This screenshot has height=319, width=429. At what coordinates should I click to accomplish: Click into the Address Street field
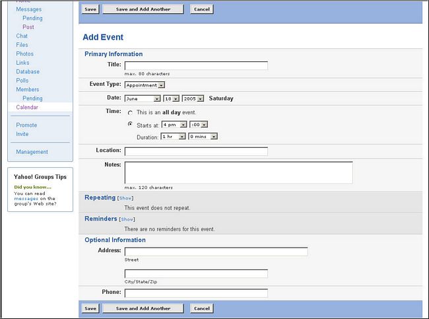point(216,252)
